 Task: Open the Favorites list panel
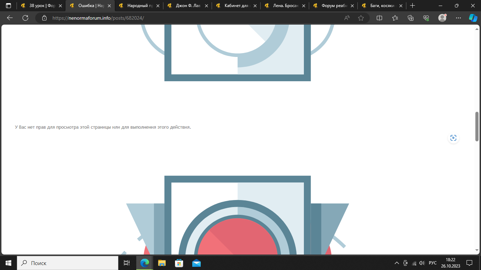[395, 18]
